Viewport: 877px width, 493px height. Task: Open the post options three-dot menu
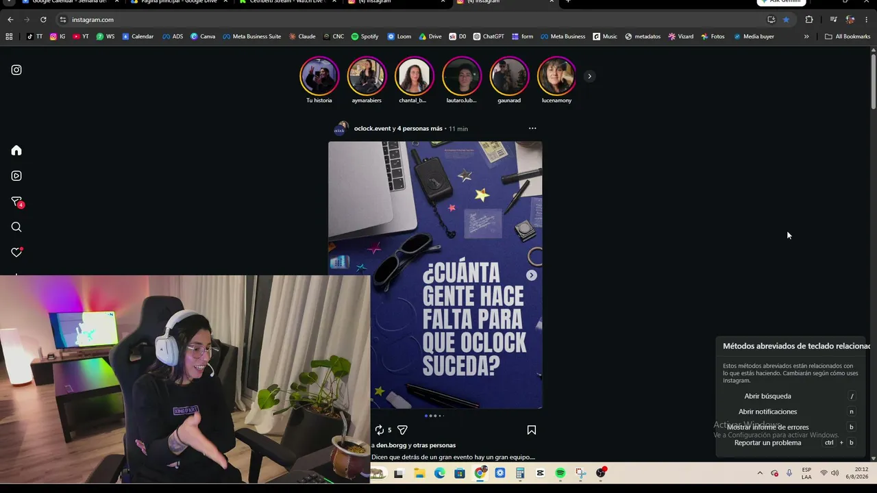(x=532, y=128)
